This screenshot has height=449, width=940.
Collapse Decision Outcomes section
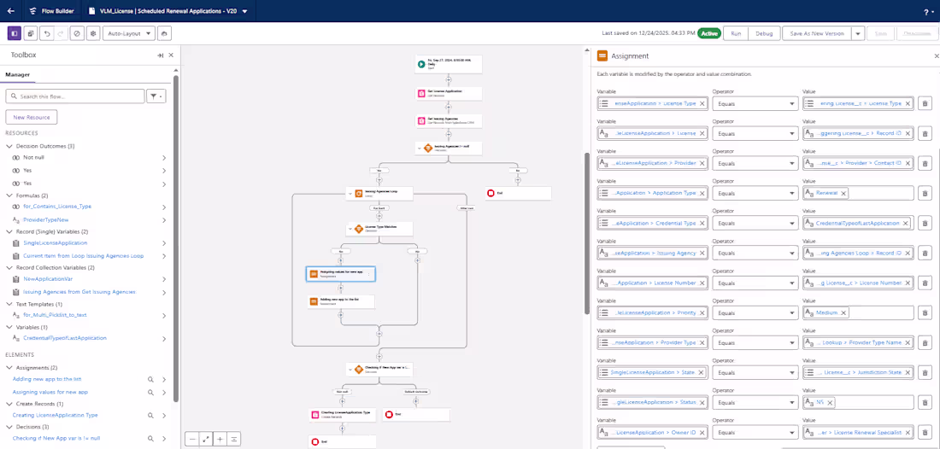click(x=9, y=146)
